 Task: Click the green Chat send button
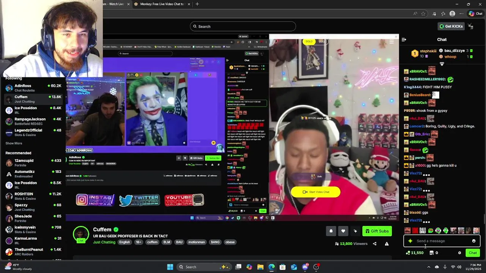(x=473, y=253)
